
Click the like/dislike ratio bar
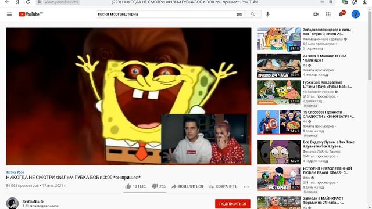(145, 193)
